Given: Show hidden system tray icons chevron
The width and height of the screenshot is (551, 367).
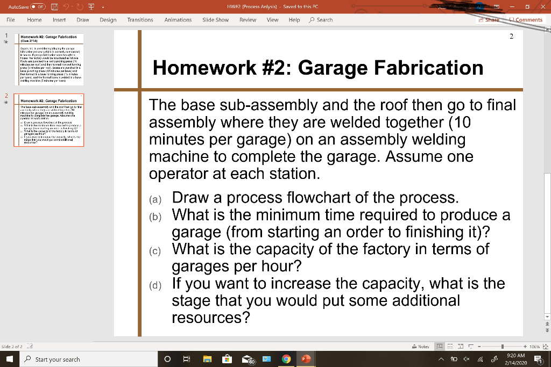Looking at the screenshot, I should pos(441,359).
